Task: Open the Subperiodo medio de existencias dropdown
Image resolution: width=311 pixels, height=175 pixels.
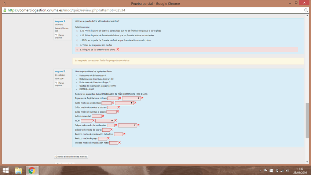Action: coord(127,125)
